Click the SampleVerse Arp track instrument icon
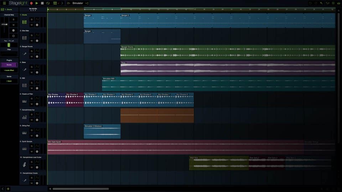This screenshot has height=192, width=342. point(25,117)
